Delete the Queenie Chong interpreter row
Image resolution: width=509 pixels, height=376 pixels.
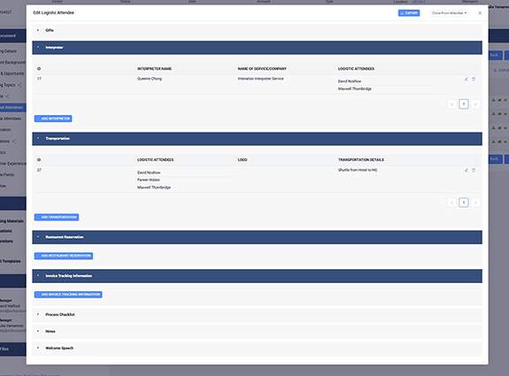click(474, 79)
